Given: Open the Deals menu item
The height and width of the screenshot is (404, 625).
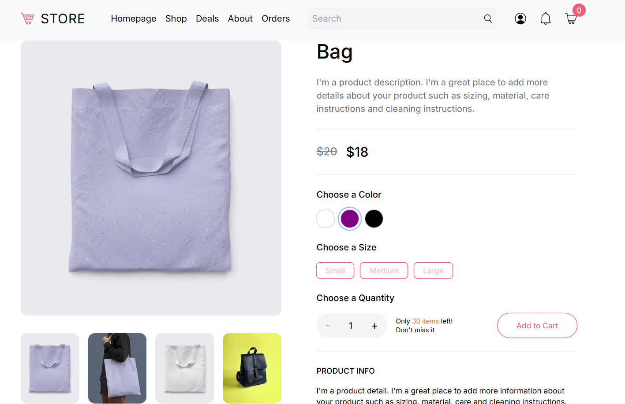Looking at the screenshot, I should pyautogui.click(x=207, y=18).
